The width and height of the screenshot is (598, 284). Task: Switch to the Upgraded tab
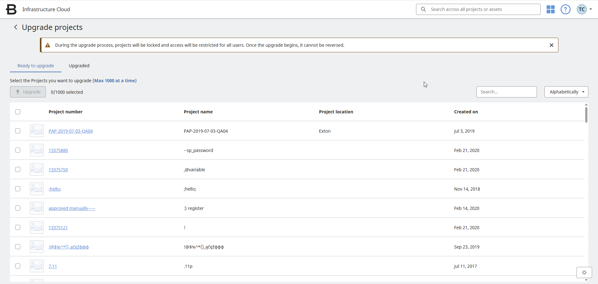79,66
